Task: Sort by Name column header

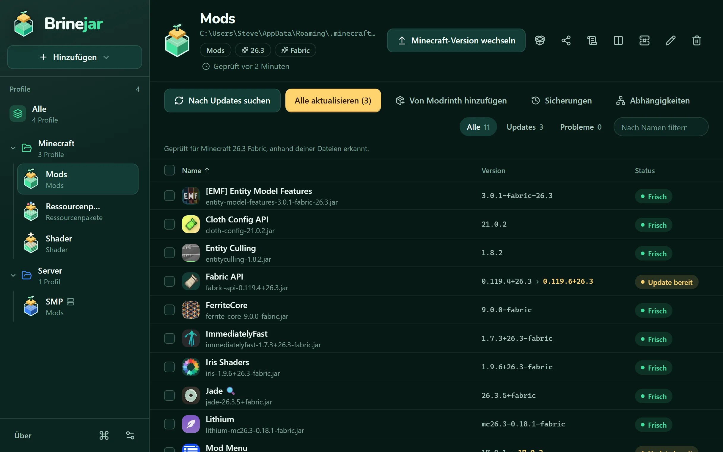Action: (196, 170)
